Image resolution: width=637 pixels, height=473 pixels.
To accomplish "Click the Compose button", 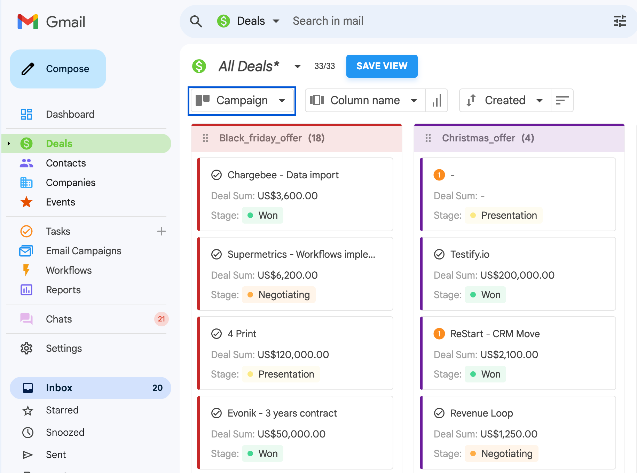I will pos(58,69).
